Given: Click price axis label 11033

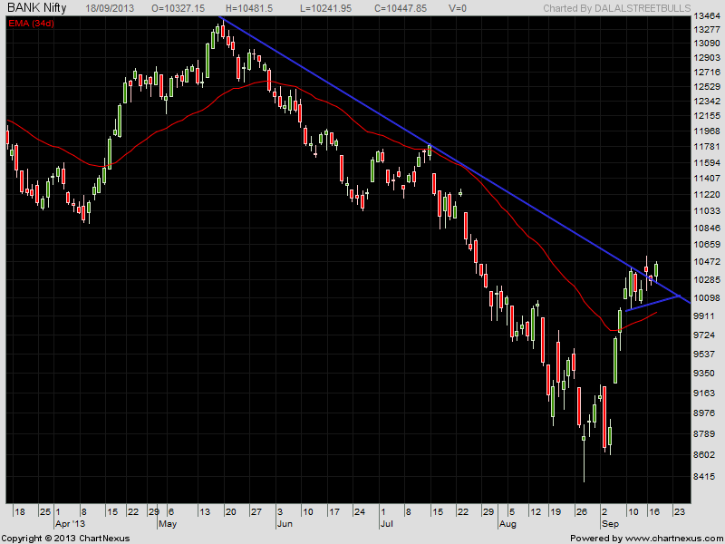Looking at the screenshot, I should pyautogui.click(x=707, y=210).
